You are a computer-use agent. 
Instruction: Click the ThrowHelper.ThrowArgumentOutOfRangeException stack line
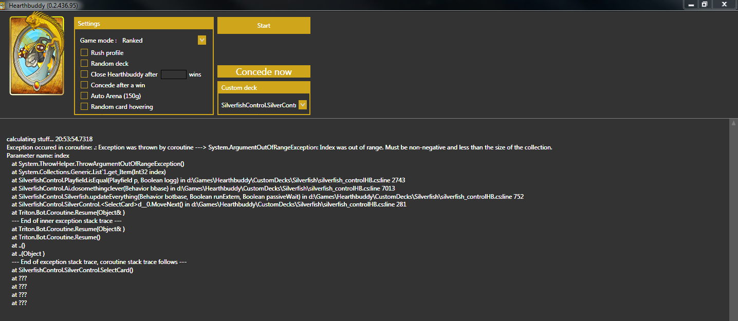[x=98, y=164]
